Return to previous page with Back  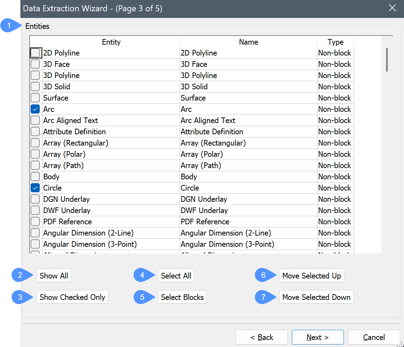(262, 338)
